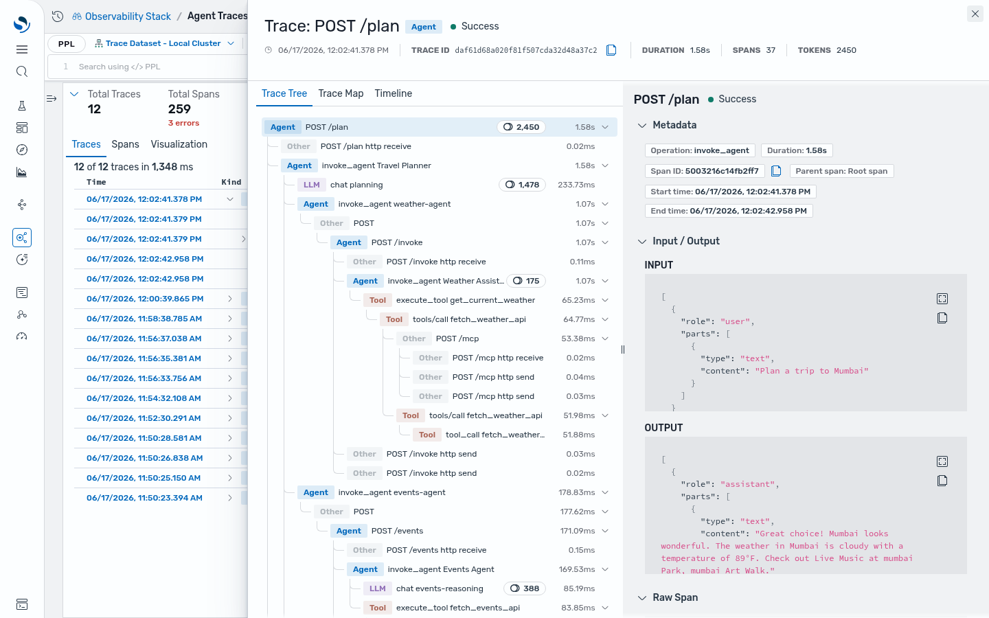Switch to the Trace Map tab
This screenshot has width=989, height=618.
(341, 93)
